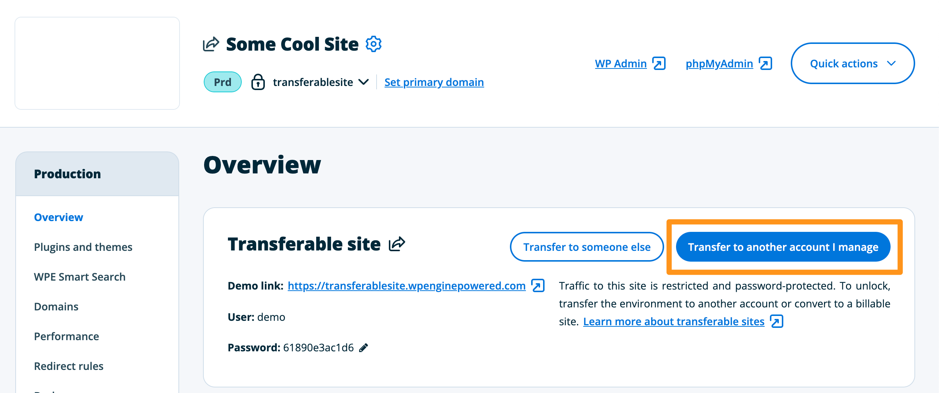
Task: Navigate to the Domains section
Action: [56, 306]
